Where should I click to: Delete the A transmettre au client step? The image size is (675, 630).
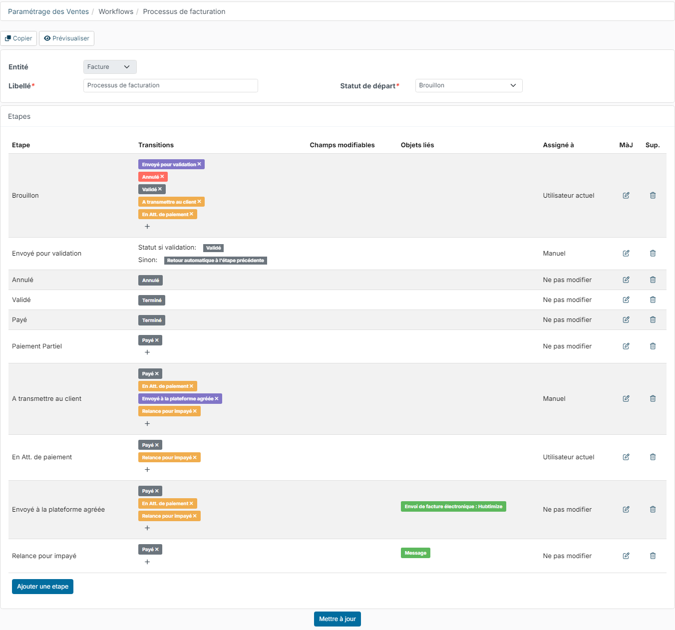[653, 399]
